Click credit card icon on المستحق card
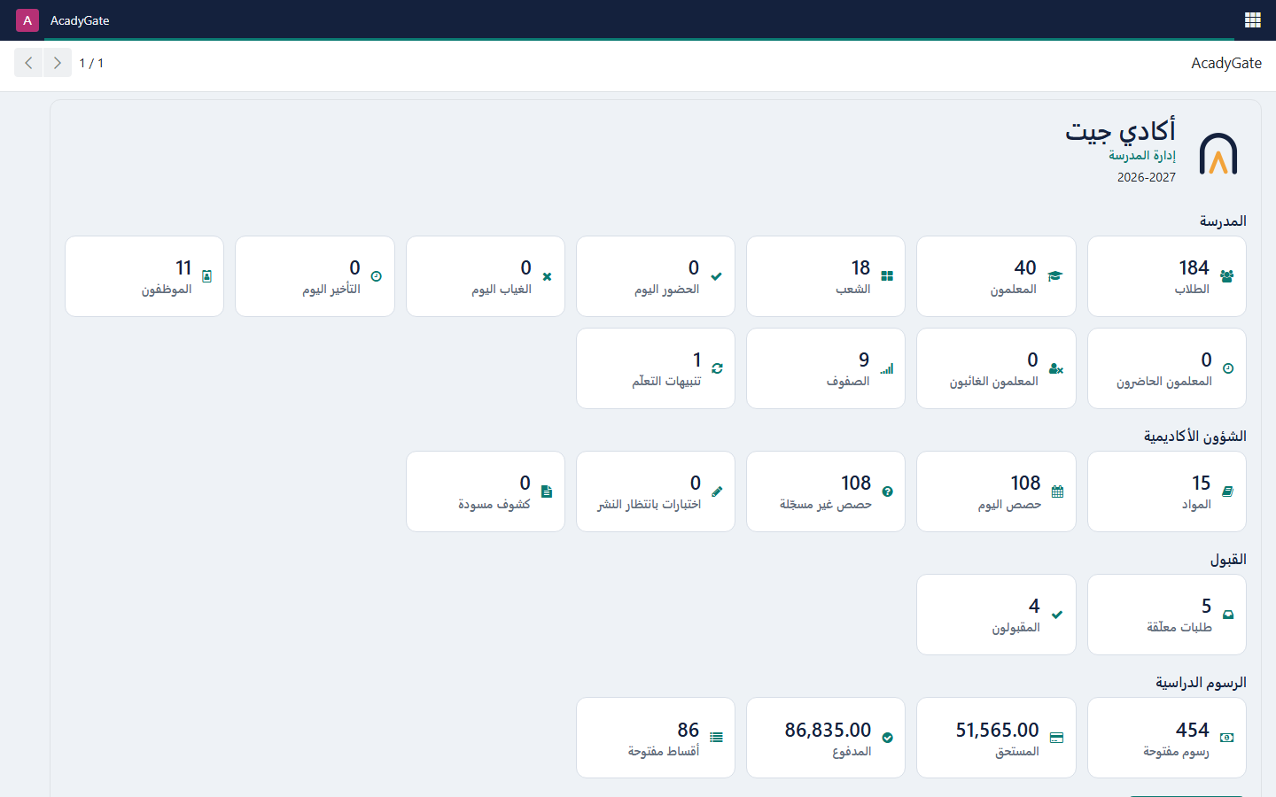 click(1056, 738)
